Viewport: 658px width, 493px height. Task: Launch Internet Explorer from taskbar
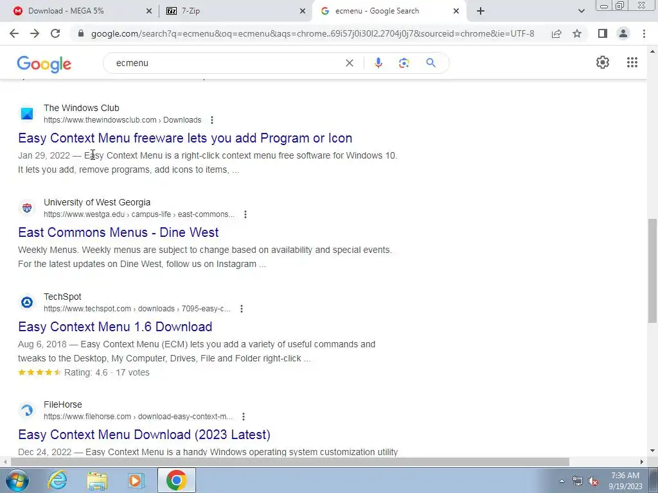click(x=57, y=480)
